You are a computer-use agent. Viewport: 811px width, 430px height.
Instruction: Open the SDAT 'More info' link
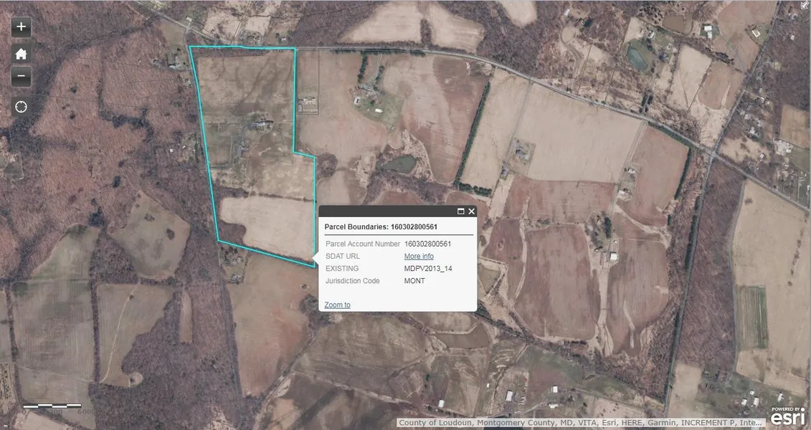click(x=419, y=256)
